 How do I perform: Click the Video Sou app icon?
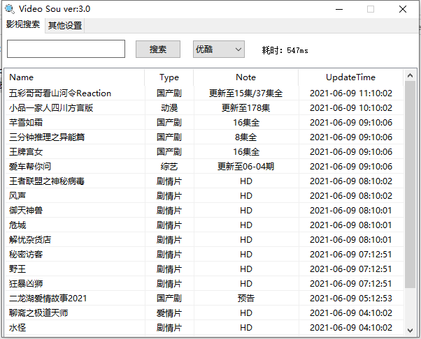10,9
